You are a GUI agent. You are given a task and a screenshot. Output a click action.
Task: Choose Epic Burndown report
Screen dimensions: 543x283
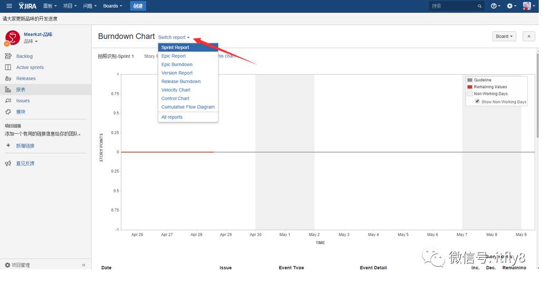click(x=188, y=64)
